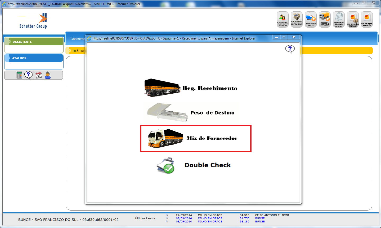
Task: Click the help bubble in popup window
Action: point(290,49)
